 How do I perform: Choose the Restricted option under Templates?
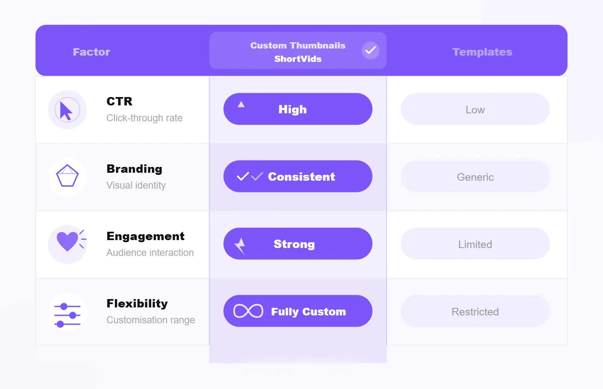(475, 312)
